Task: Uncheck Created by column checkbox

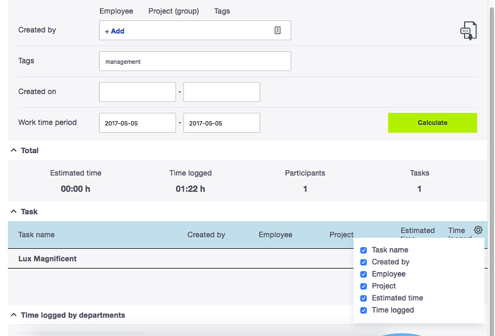Action: [x=364, y=262]
